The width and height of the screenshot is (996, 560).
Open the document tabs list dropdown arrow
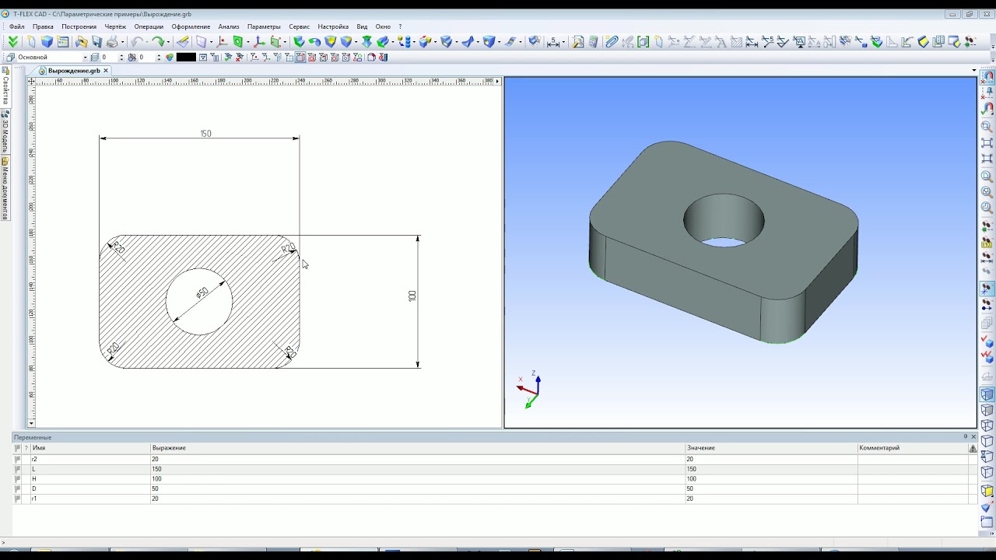pos(974,71)
